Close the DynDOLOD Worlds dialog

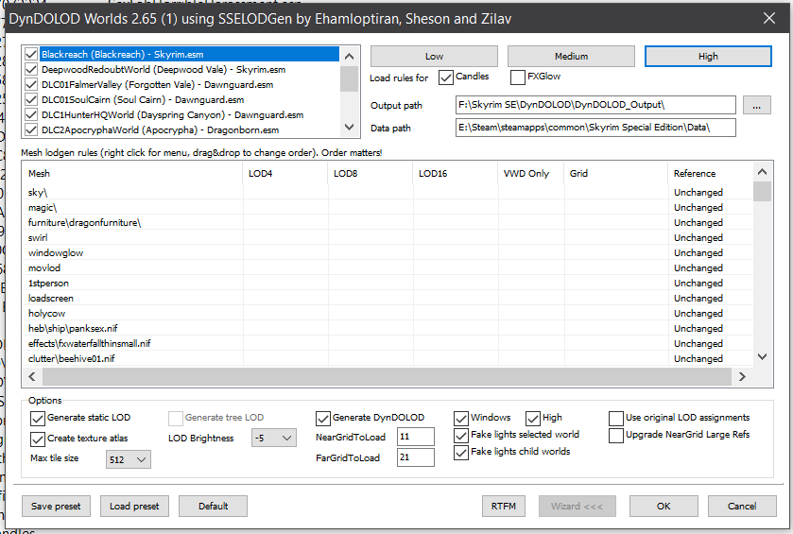coord(769,19)
